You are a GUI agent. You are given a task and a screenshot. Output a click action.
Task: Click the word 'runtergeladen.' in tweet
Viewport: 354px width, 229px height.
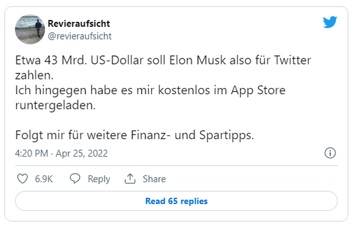55,105
